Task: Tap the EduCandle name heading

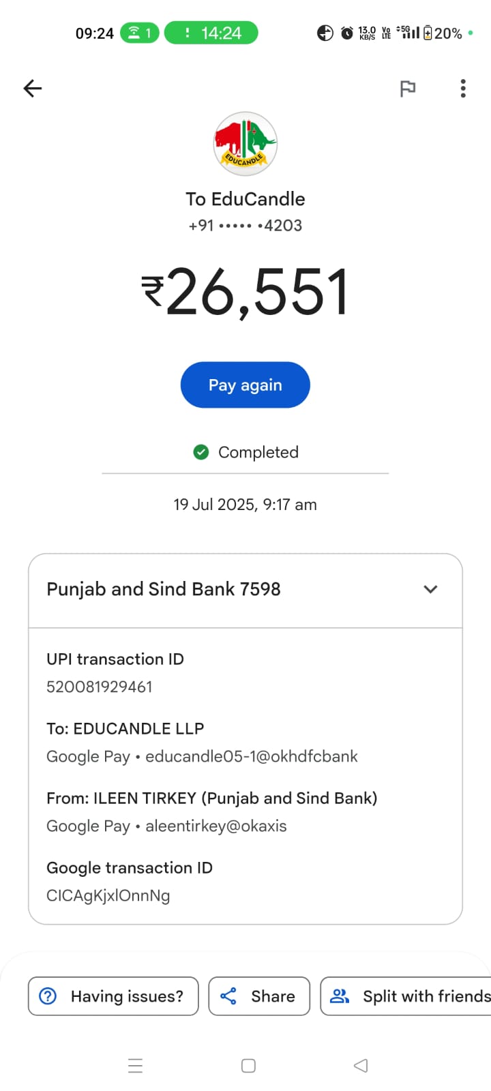Action: [x=245, y=199]
